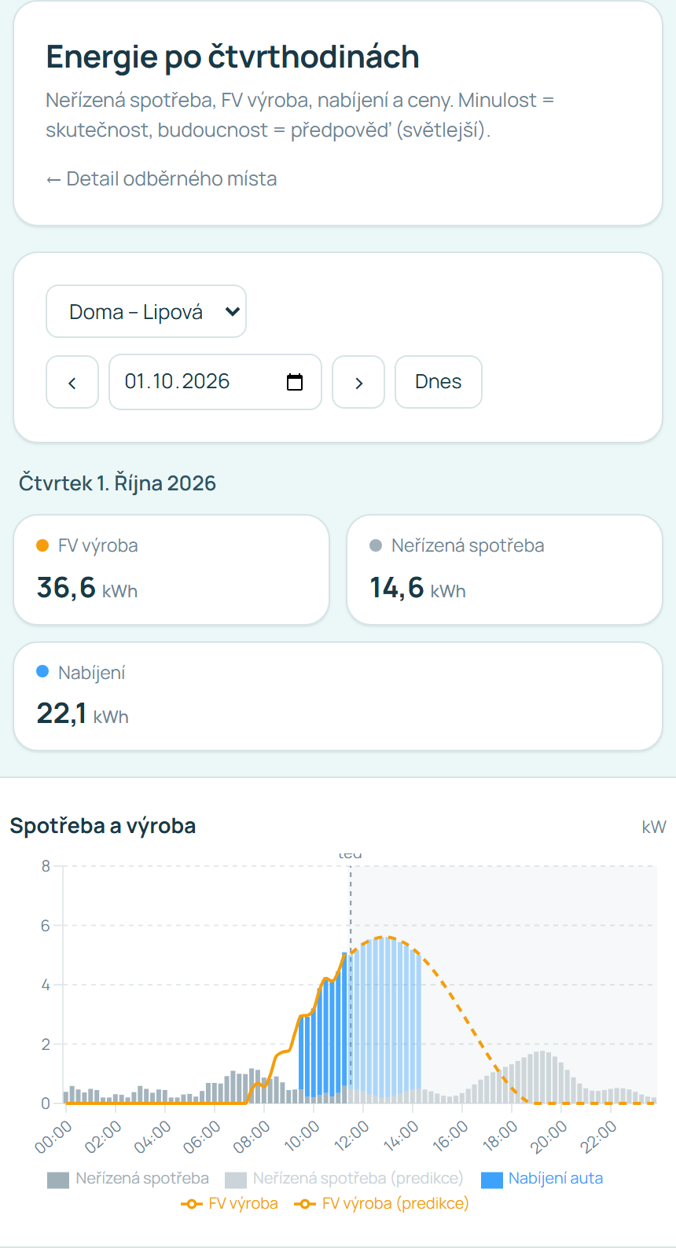676x1248 pixels.
Task: Click the value 14,6 kWh
Action: (x=418, y=588)
